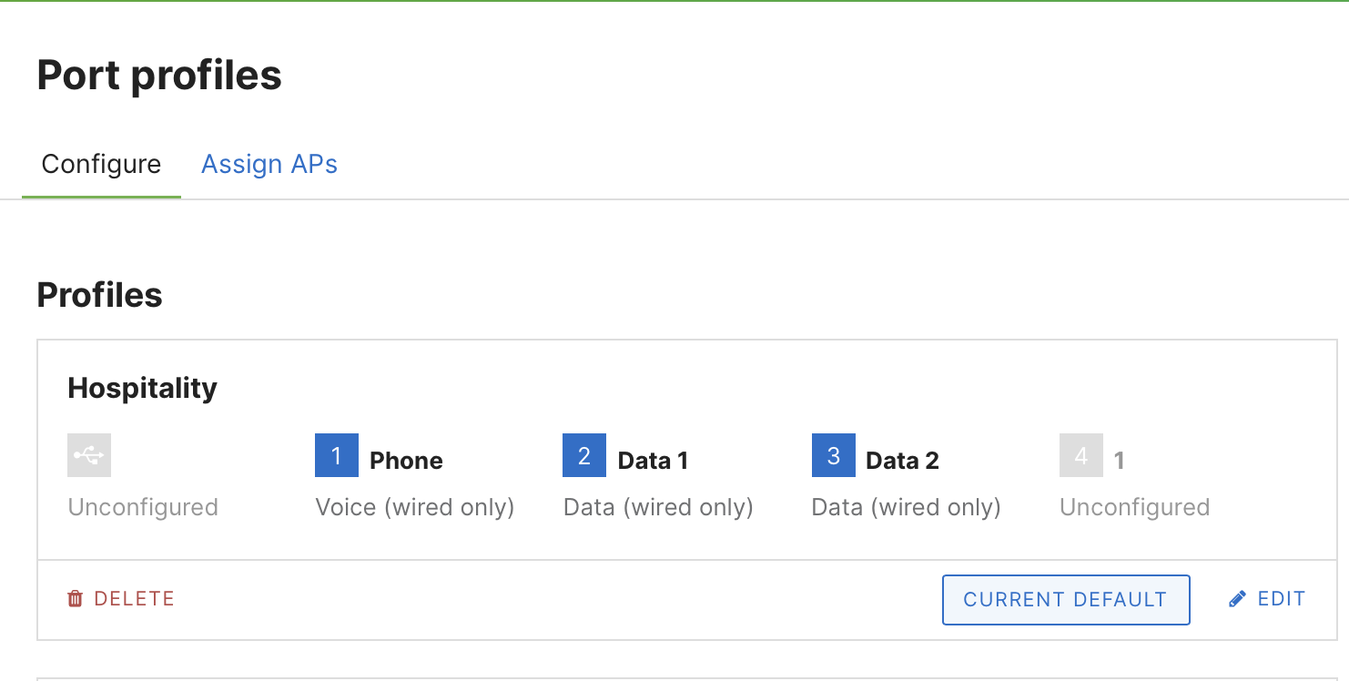Click the Hospitality profile name
The image size is (1349, 681).
tap(142, 388)
